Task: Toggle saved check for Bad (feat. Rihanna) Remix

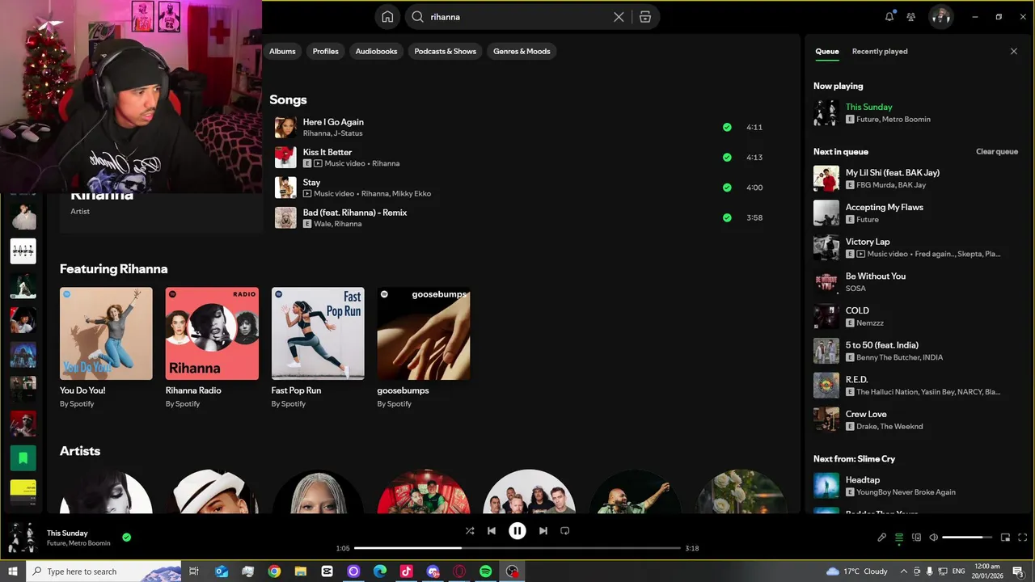Action: [x=727, y=217]
